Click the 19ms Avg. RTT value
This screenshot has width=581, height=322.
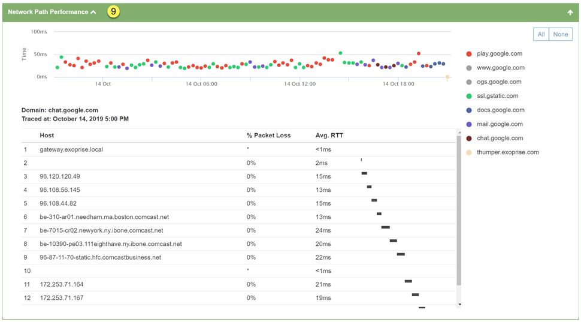pos(323,298)
